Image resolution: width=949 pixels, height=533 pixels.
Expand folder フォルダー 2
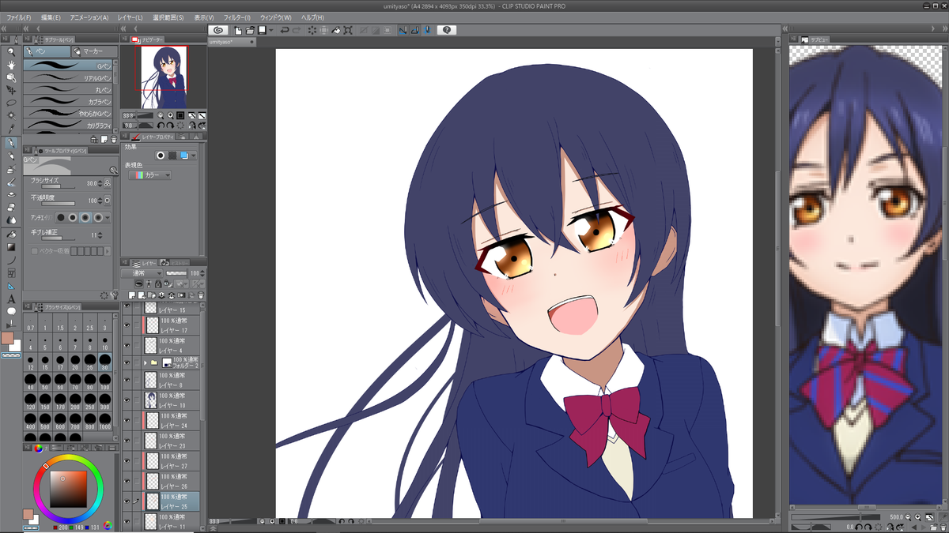pyautogui.click(x=146, y=362)
